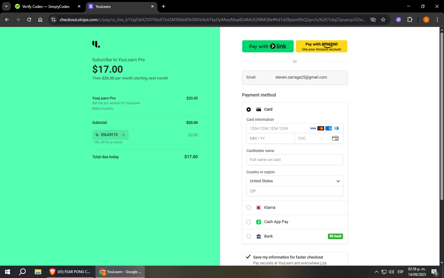Open the volume control icon

point(391,272)
